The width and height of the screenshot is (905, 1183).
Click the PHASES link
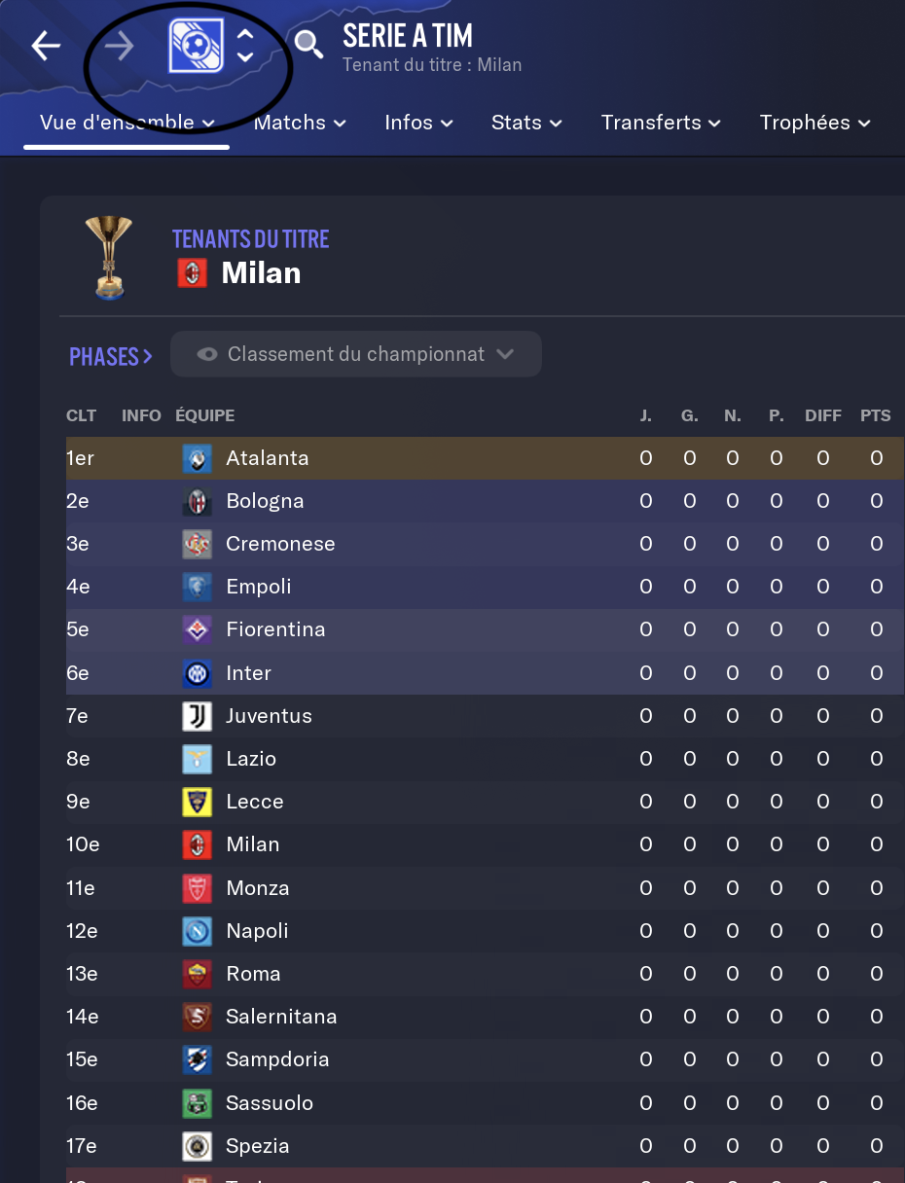pos(111,357)
